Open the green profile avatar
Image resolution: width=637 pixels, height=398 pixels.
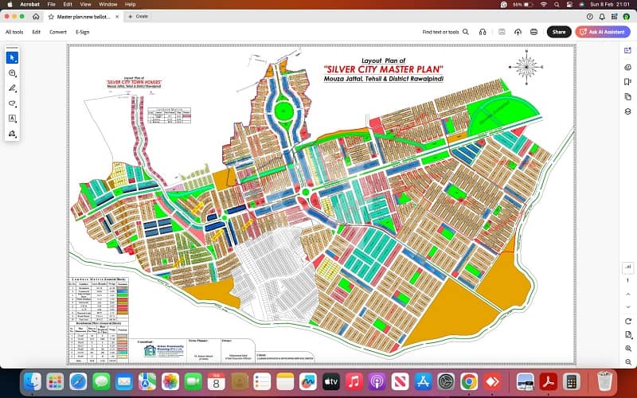tap(626, 17)
